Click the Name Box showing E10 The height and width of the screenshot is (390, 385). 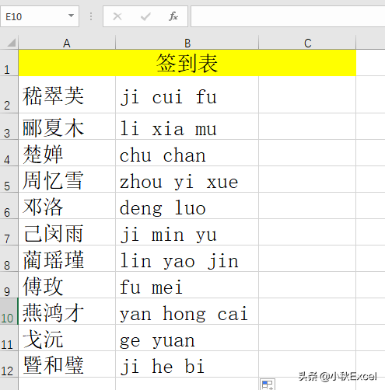click(x=40, y=16)
